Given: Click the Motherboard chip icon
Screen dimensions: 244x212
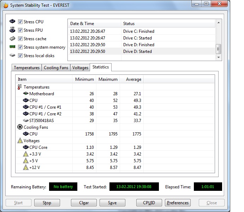Looking at the screenshot, I should 25,94.
